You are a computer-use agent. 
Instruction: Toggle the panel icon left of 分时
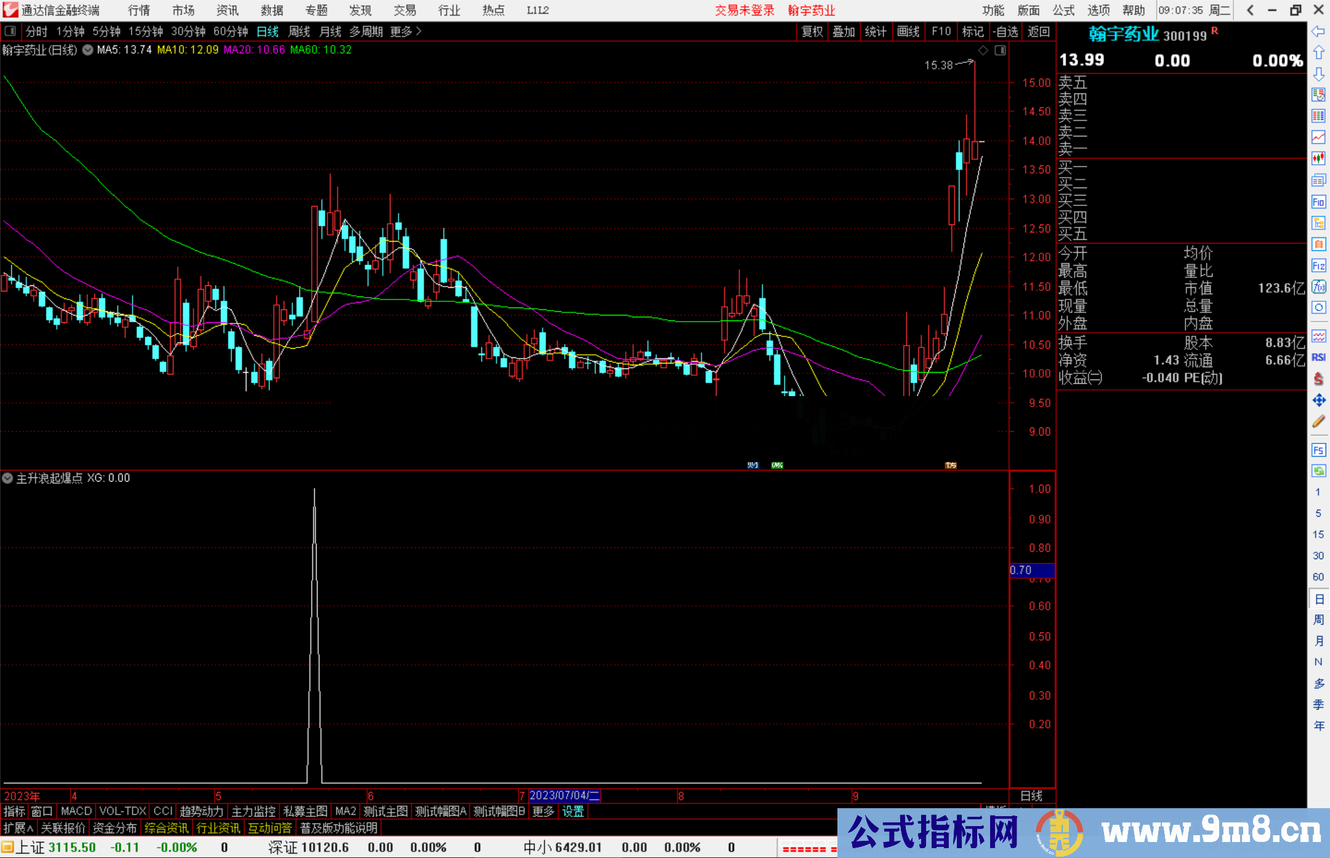point(10,31)
